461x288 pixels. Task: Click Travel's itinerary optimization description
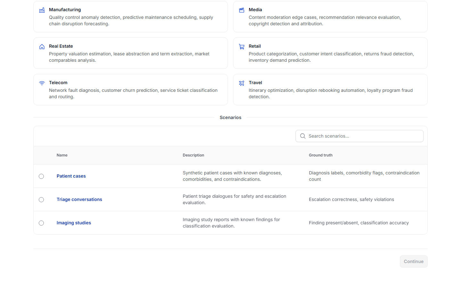(x=331, y=93)
